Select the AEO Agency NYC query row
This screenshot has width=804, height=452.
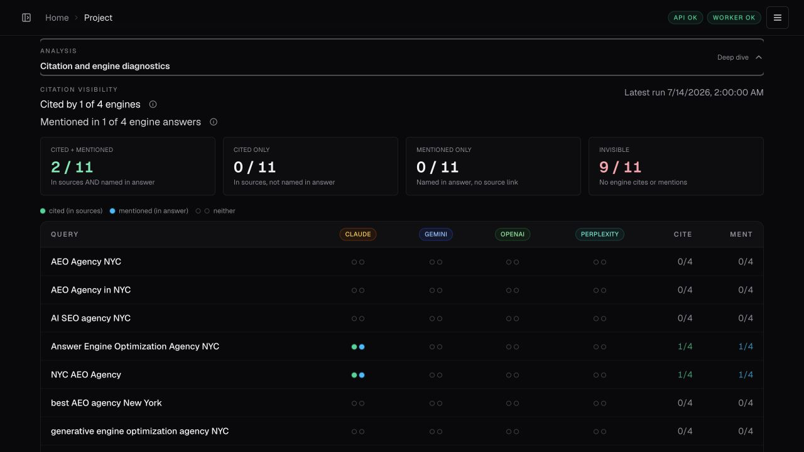(402, 262)
